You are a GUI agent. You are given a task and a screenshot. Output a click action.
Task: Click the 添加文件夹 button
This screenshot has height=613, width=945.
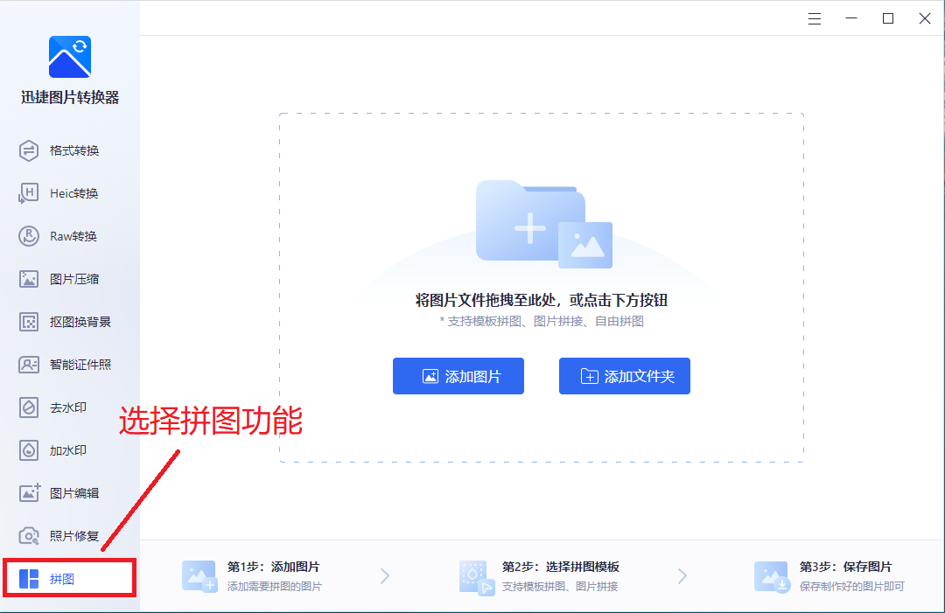(x=625, y=376)
